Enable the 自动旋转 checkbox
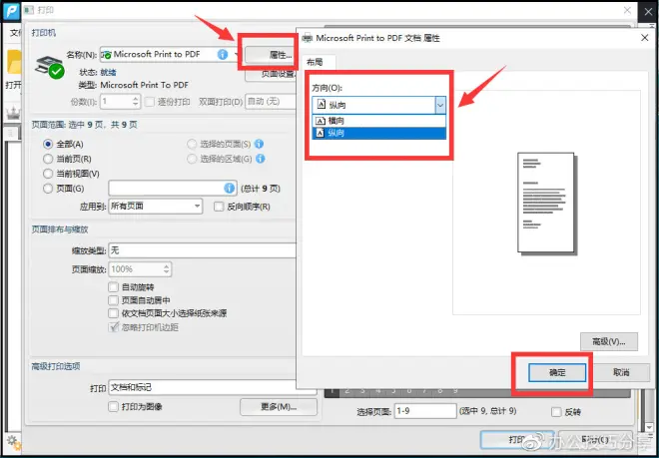Image resolution: width=659 pixels, height=458 pixels. 113,287
